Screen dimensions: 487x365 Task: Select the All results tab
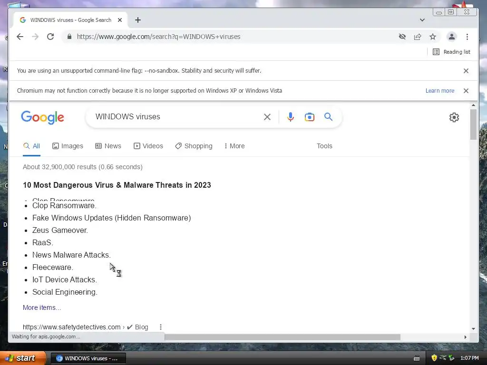tap(32, 146)
